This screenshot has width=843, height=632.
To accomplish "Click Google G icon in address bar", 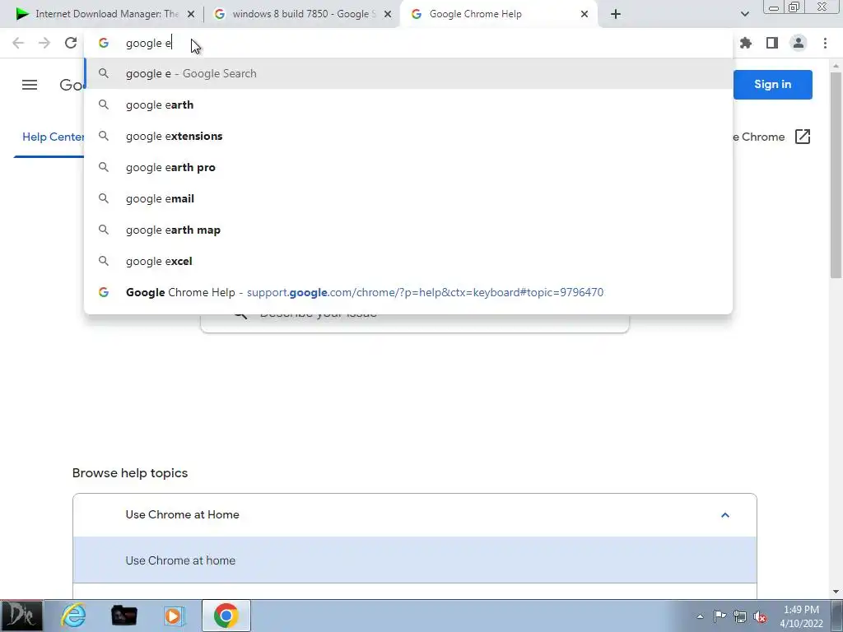I will [104, 43].
